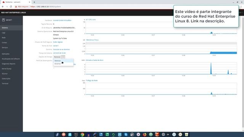This screenshot has width=244, height=137.
Task: Click the secure shell keys fingerprints link
Action: coord(58,42)
